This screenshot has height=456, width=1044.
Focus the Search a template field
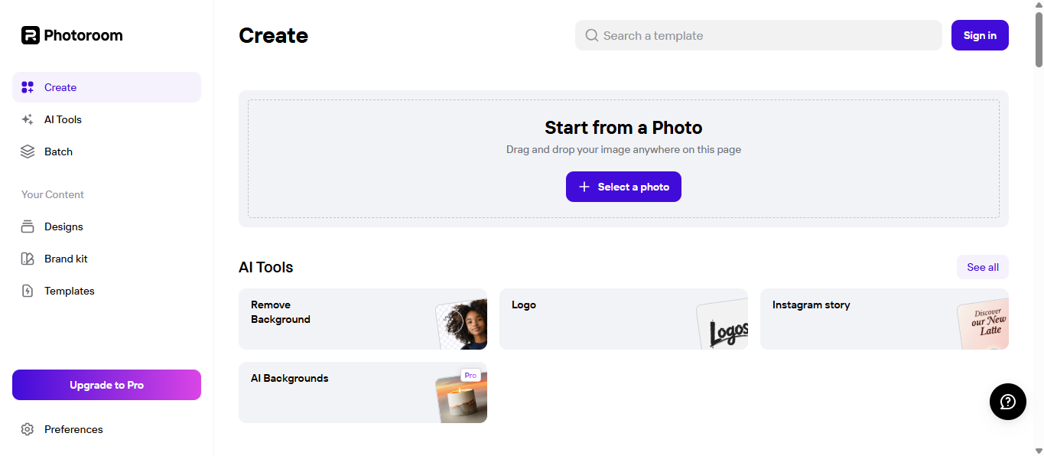758,35
